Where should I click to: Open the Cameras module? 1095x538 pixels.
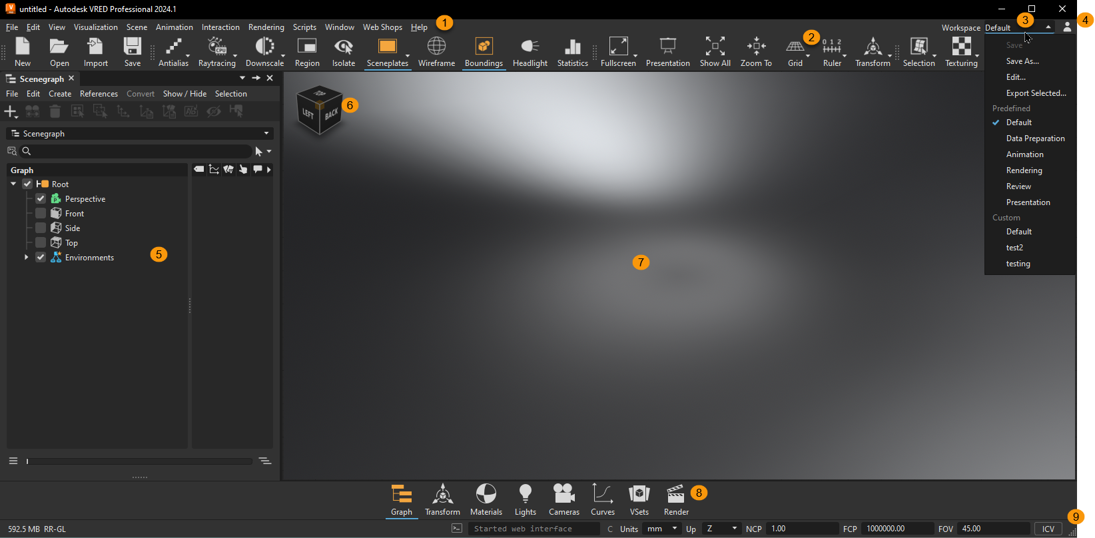[x=564, y=500]
